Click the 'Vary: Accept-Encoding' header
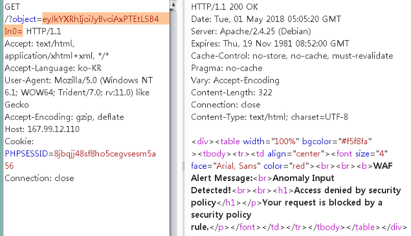The height and width of the screenshot is (236, 411). point(235,80)
